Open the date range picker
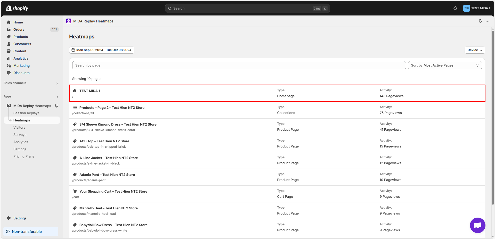Screen dimensions: 495x239 coord(102,50)
